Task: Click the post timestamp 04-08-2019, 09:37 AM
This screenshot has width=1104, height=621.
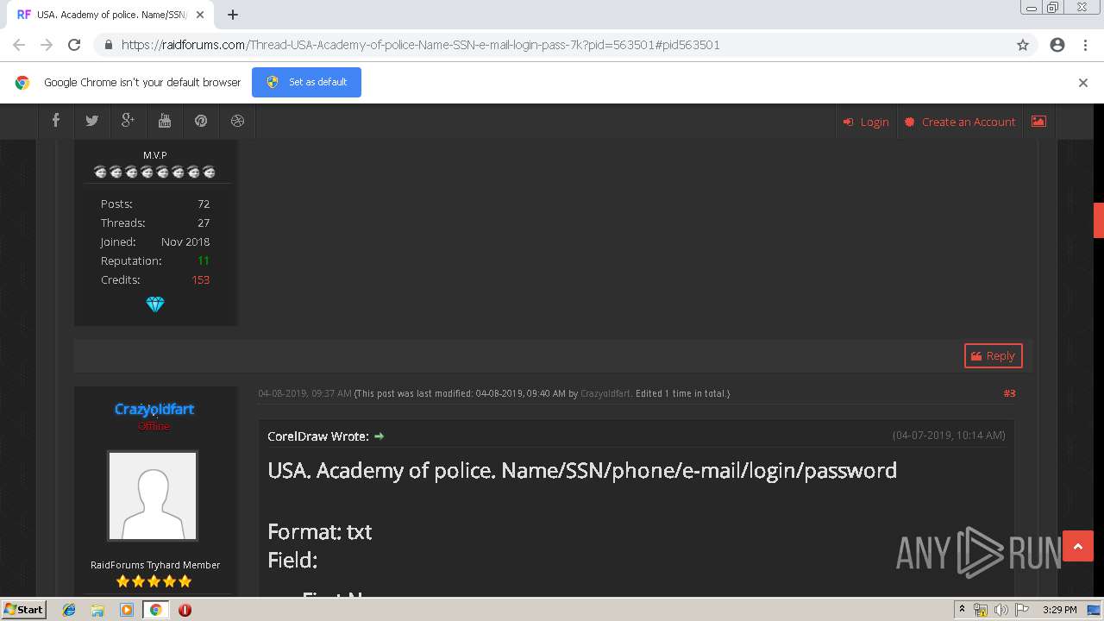Action: pos(305,393)
